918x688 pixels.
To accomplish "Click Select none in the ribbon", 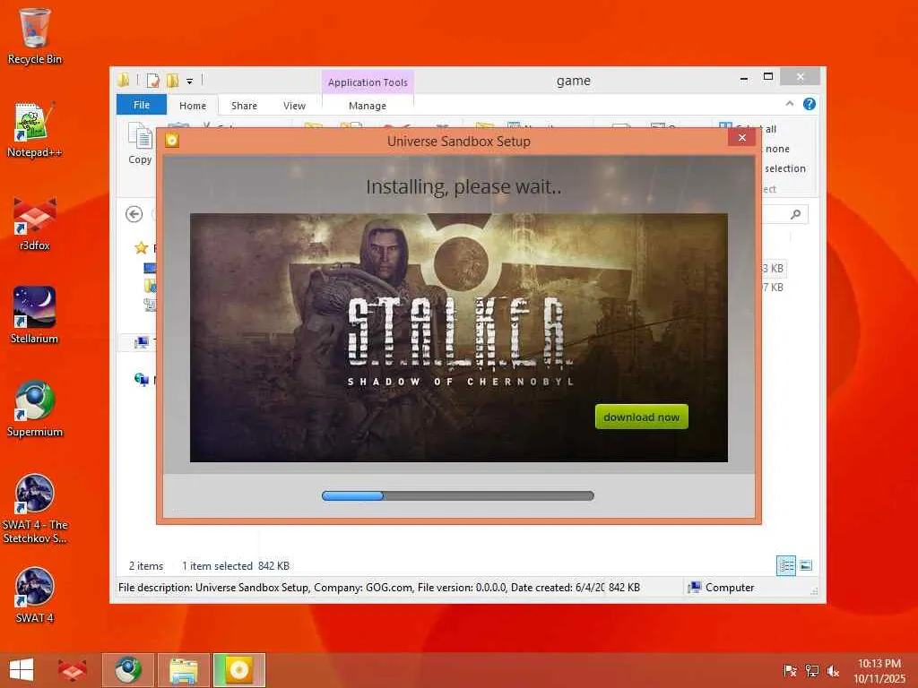I will pyautogui.click(x=777, y=150).
